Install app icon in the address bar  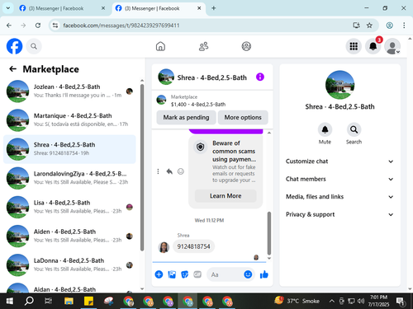tap(356, 26)
